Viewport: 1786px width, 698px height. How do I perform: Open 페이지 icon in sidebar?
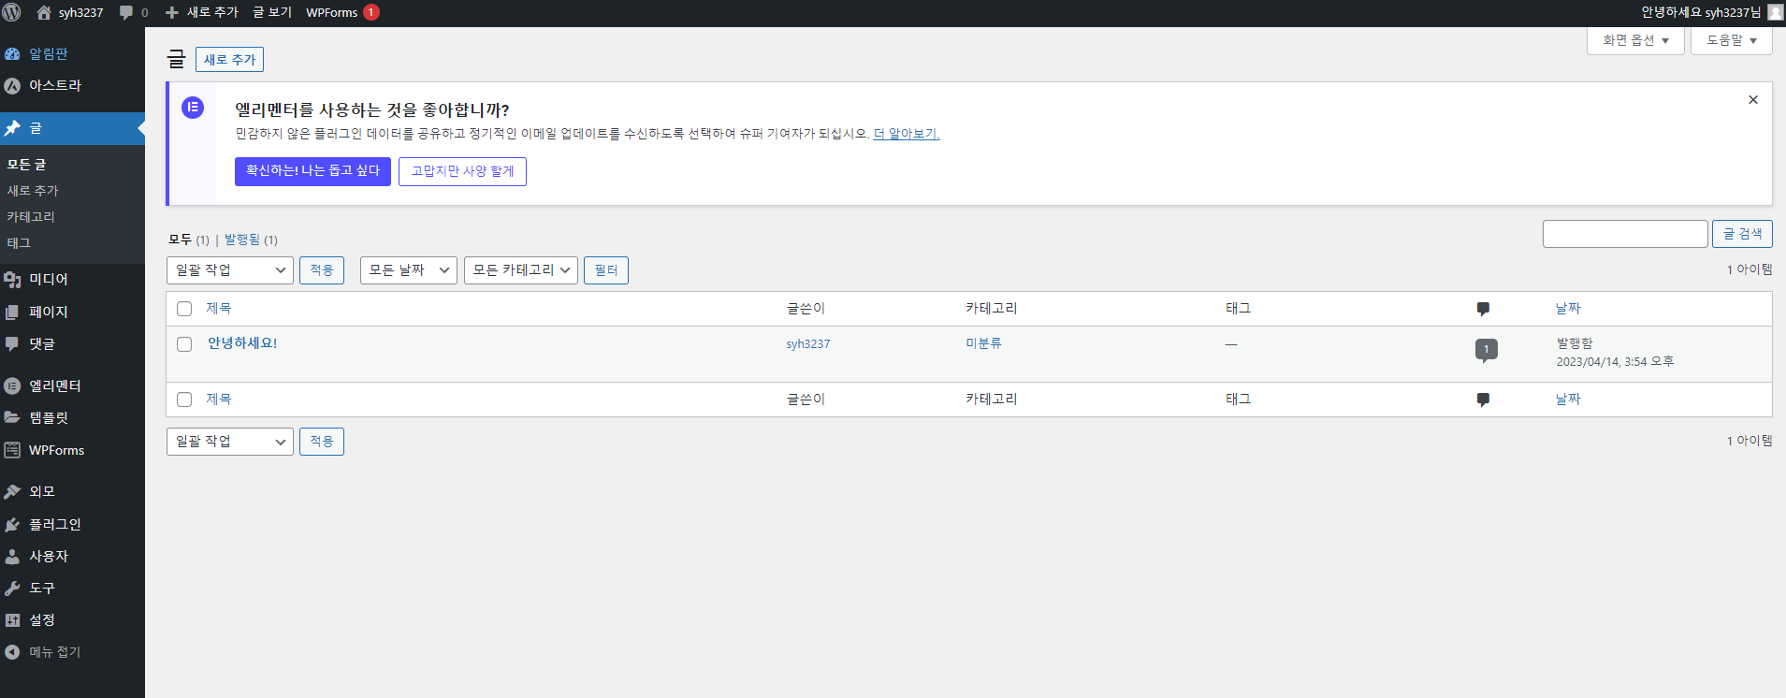pos(12,312)
